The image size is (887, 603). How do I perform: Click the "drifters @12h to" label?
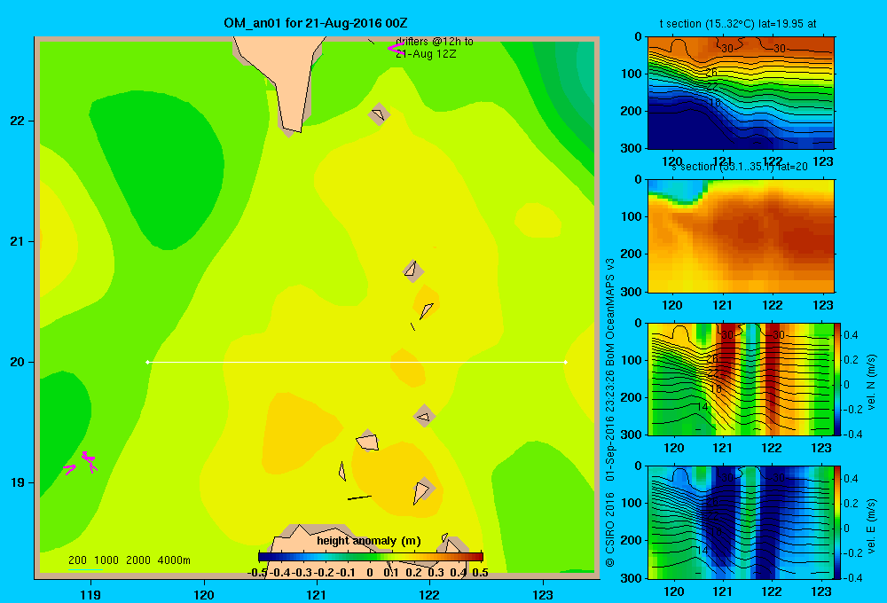pyautogui.click(x=435, y=42)
